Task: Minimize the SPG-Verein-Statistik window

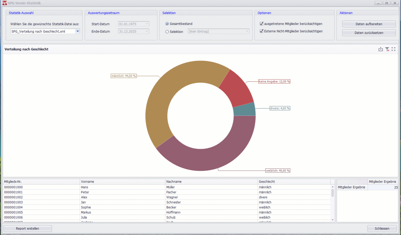Action: click(378, 3)
